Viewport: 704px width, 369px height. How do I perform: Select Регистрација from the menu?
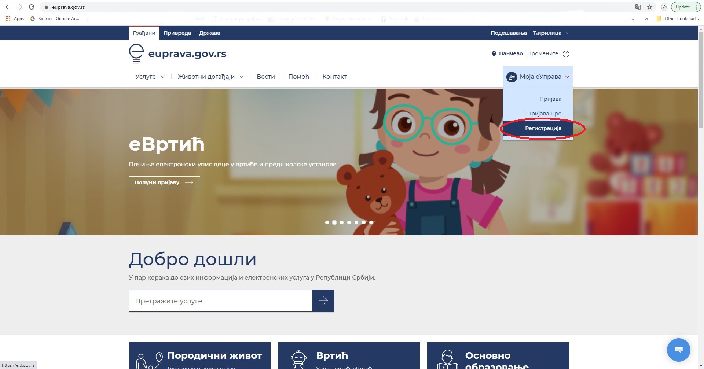[x=543, y=128]
